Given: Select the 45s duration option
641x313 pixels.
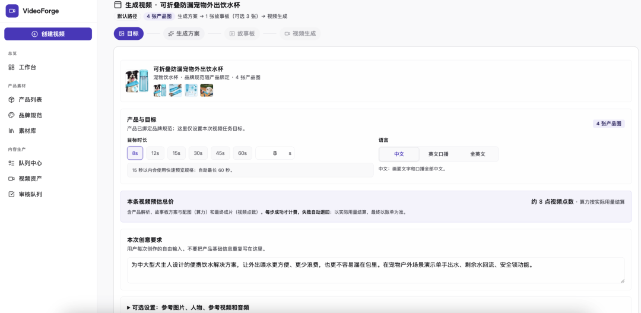Looking at the screenshot, I should click(220, 153).
